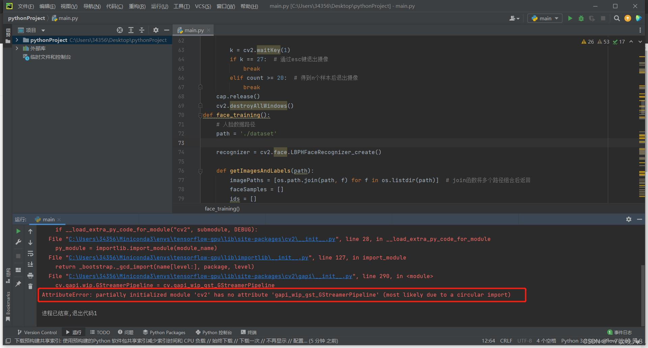
Task: Expand all nodes in the Project panel
Action: pos(131,30)
